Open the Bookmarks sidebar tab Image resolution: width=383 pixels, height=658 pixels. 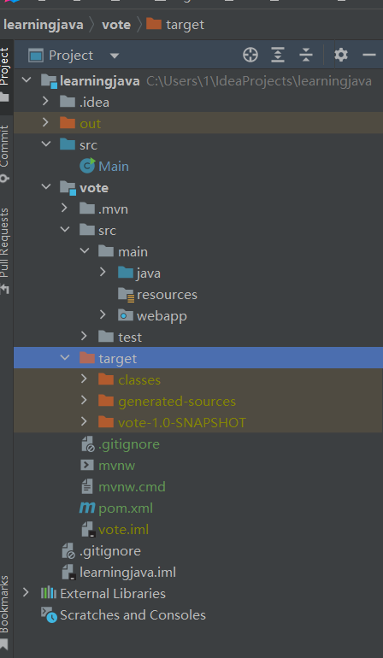click(4, 611)
